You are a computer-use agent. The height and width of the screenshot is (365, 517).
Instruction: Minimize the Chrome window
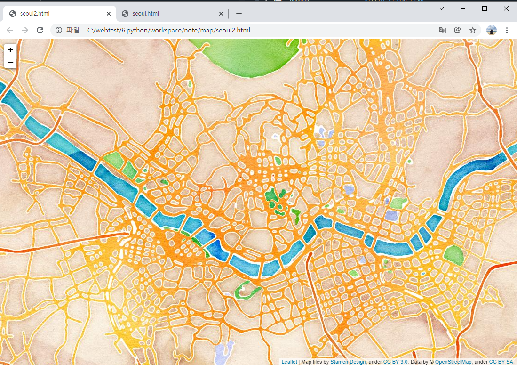[463, 8]
